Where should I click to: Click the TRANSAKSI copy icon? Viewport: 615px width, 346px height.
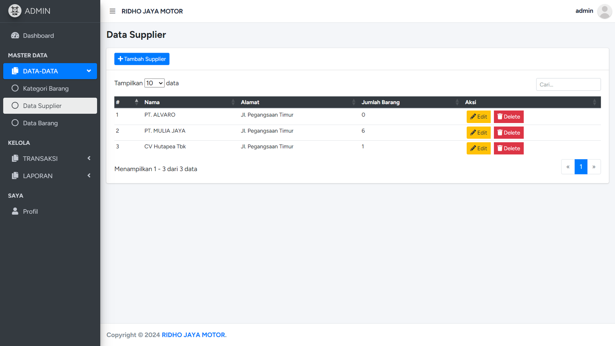(15, 158)
